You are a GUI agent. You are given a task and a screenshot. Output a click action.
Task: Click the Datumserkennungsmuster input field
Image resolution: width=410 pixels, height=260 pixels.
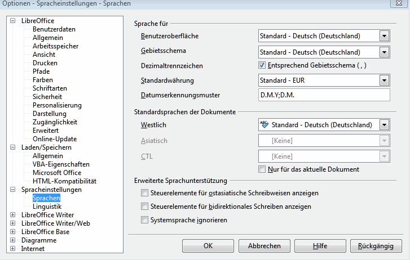click(x=324, y=95)
